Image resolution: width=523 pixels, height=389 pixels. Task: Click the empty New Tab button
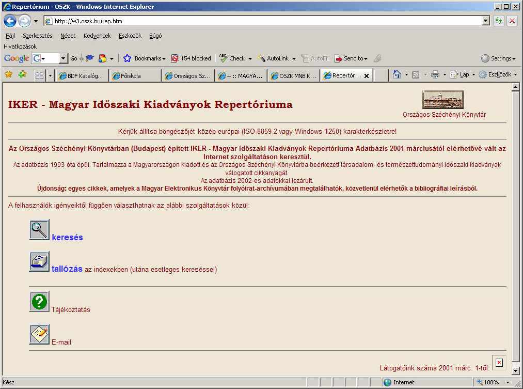pos(381,76)
